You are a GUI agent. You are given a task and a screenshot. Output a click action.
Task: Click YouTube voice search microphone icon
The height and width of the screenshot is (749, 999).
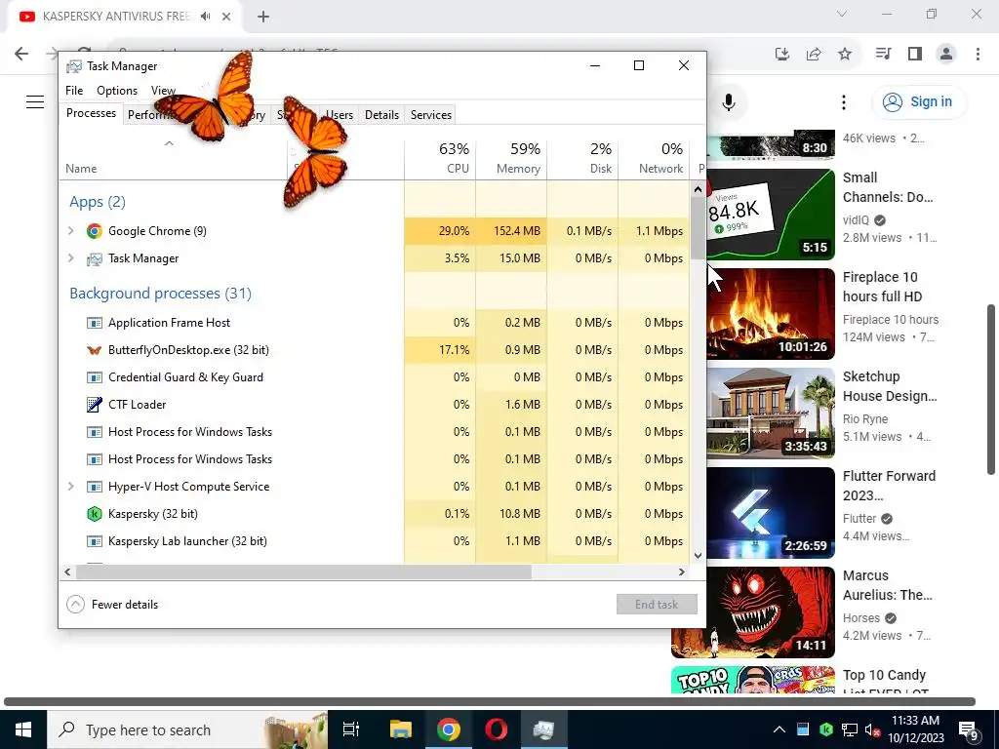(x=729, y=102)
